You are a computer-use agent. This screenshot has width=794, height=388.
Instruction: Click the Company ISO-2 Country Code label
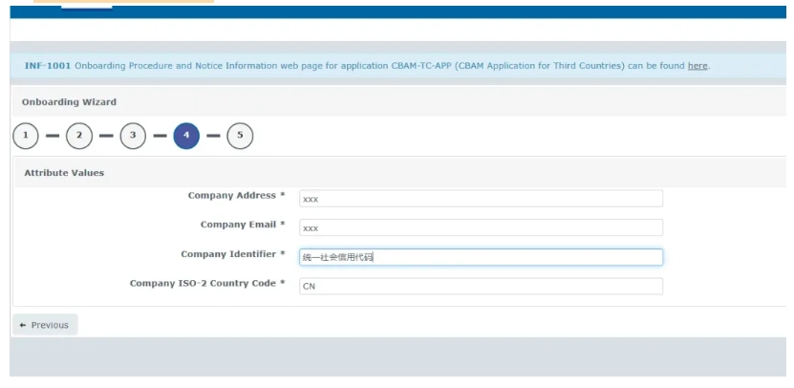[x=207, y=283]
